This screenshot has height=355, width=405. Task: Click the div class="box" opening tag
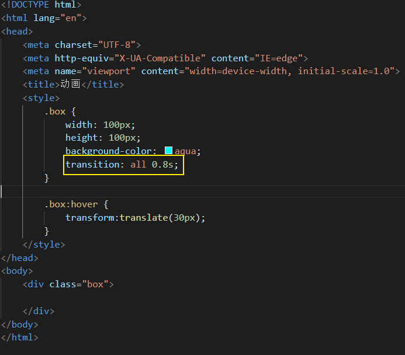click(x=68, y=284)
